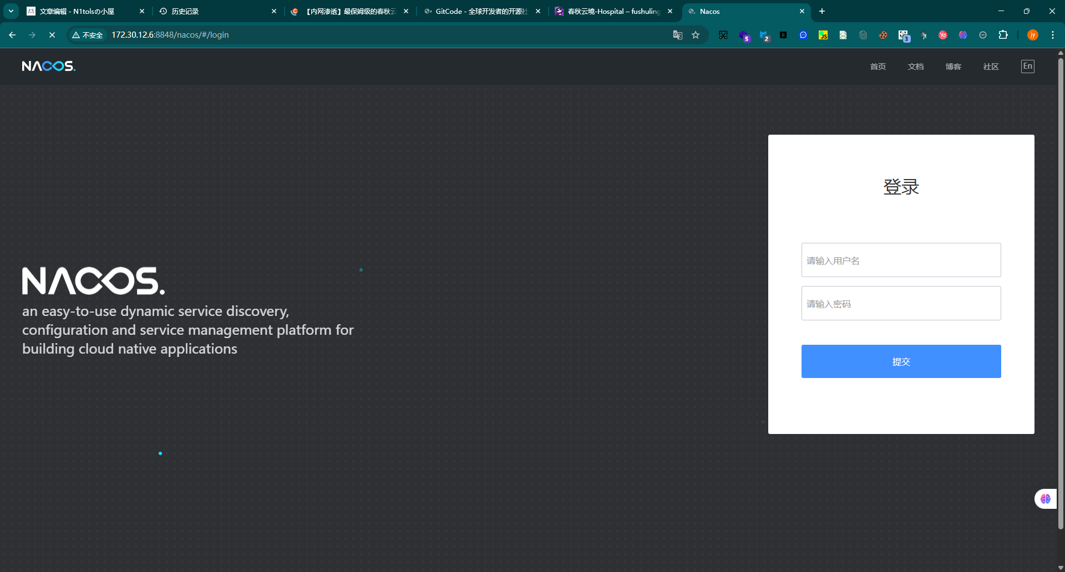
Task: Focus the 请输入用户名 username field
Action: point(901,260)
